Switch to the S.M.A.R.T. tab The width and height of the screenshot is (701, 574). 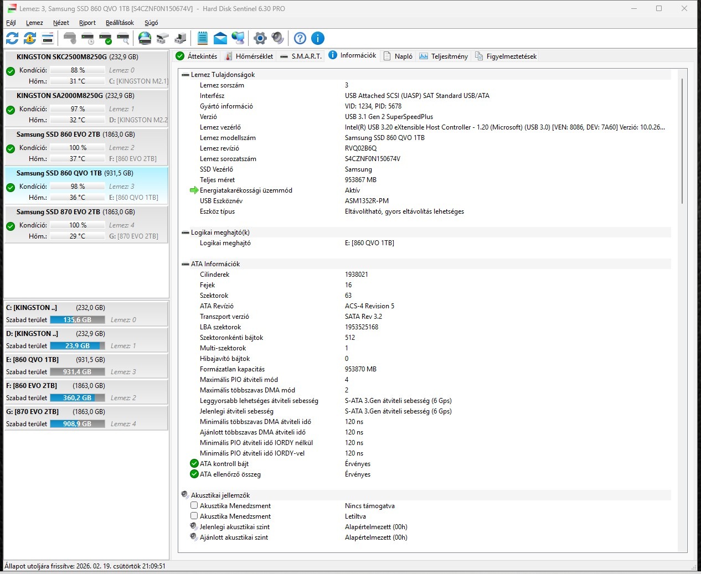(x=301, y=56)
